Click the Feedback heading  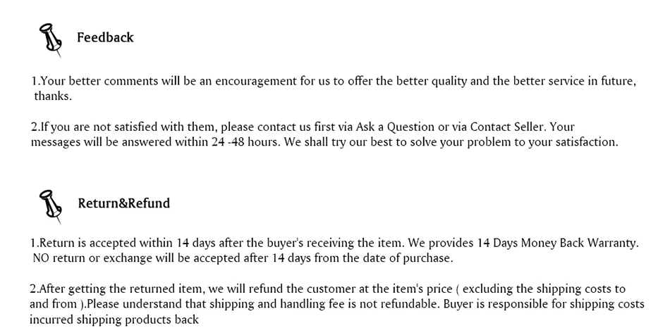[105, 37]
